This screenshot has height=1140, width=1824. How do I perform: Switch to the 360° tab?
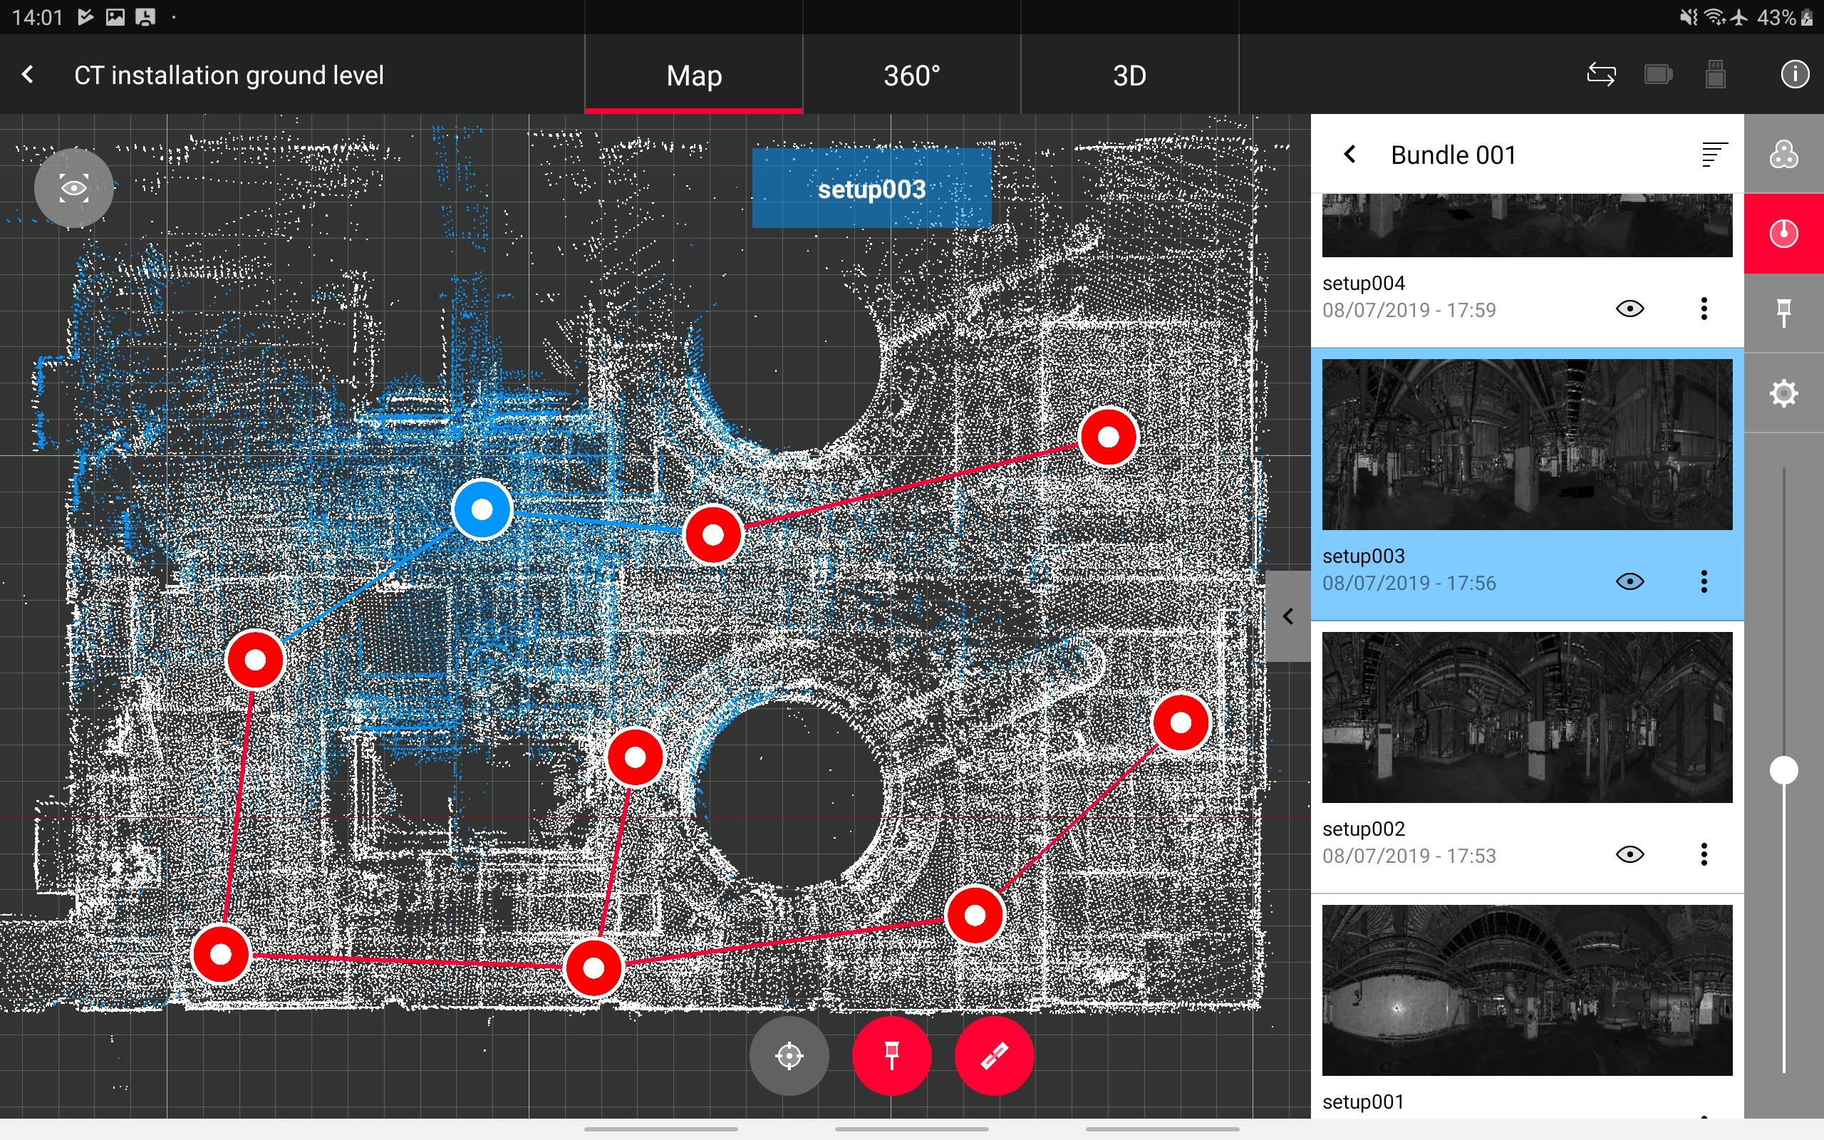point(911,76)
